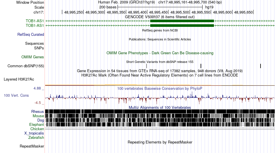Click the Mouse alignment bar
275x153 pixels.
point(160,116)
